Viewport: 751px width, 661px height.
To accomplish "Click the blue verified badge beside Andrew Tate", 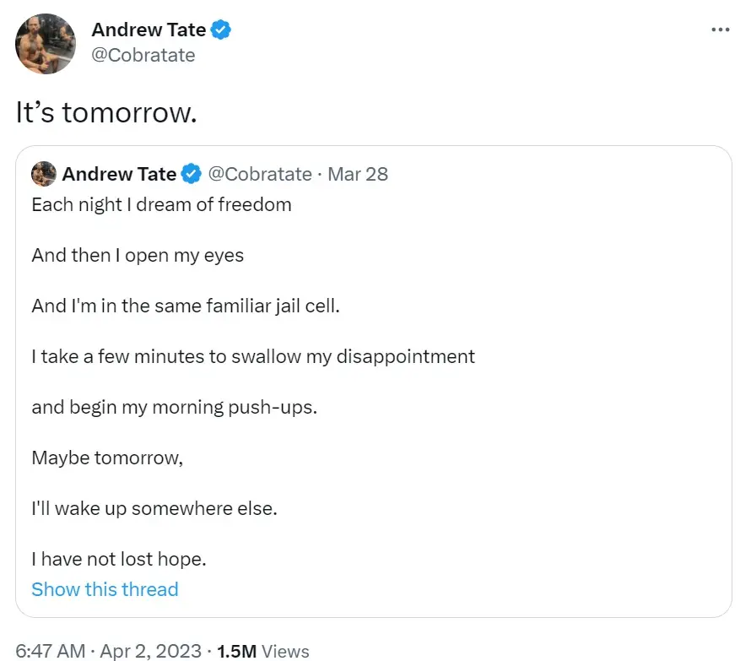I will [220, 29].
